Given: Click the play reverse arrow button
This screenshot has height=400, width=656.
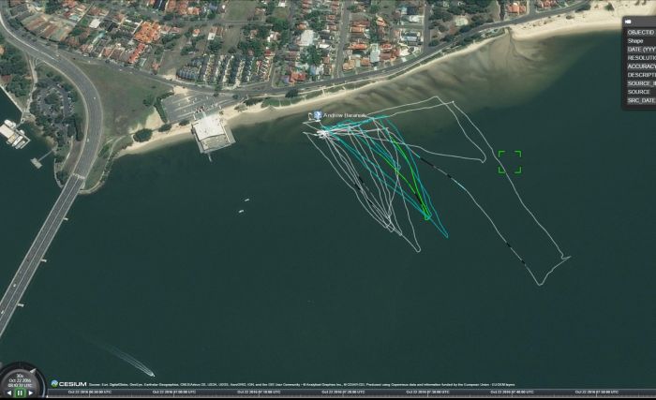Looking at the screenshot, I should 7,393.
